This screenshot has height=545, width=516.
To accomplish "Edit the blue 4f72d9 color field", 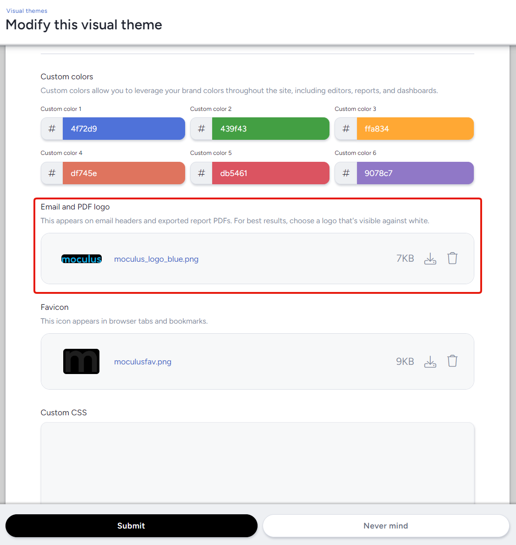I will pyautogui.click(x=124, y=129).
